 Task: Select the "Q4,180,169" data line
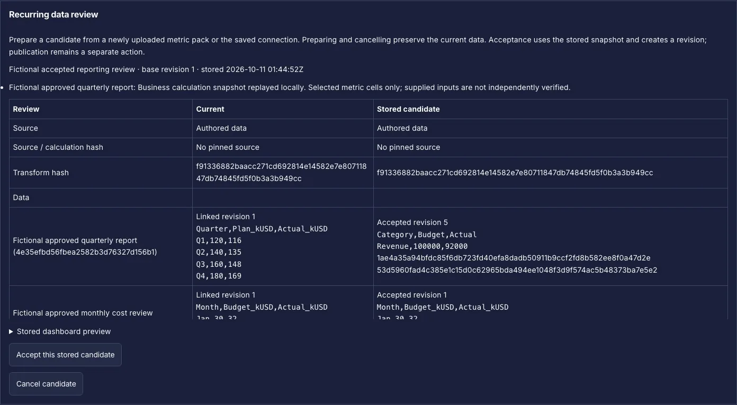click(x=219, y=276)
